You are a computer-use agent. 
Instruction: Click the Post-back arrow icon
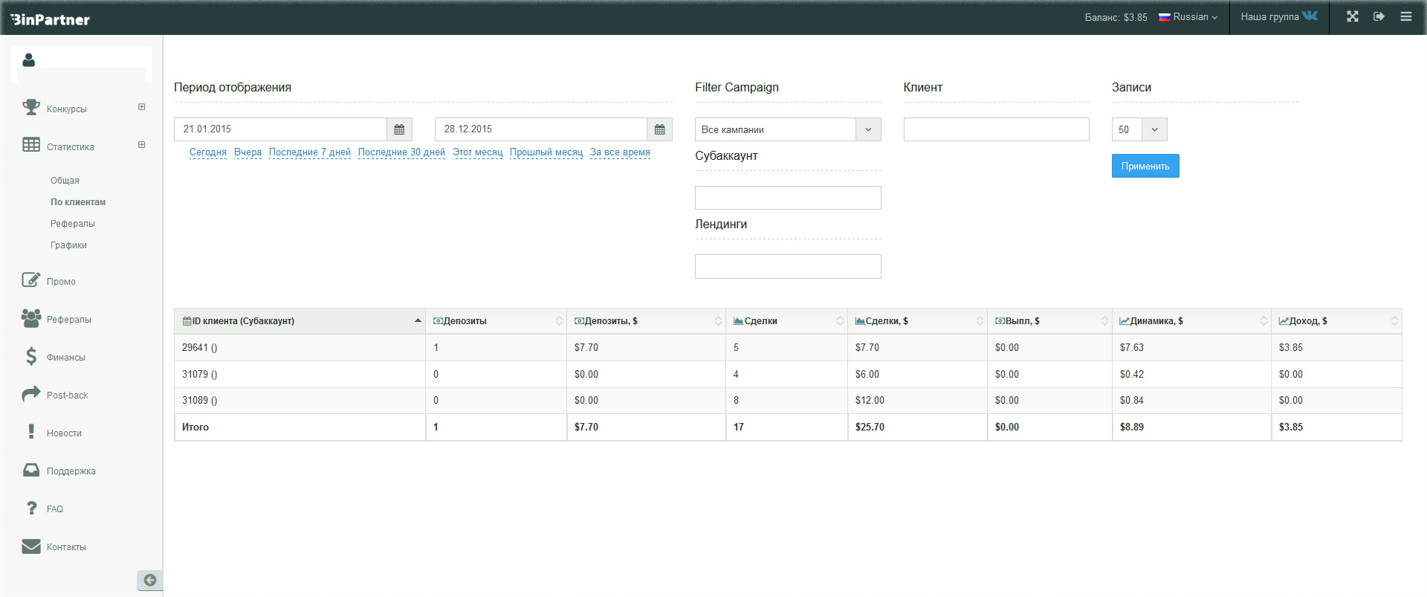(x=31, y=394)
